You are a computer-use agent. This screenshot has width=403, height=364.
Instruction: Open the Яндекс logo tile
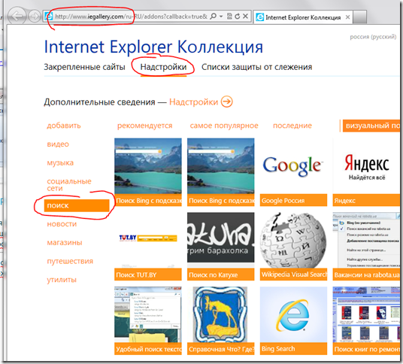pos(366,165)
